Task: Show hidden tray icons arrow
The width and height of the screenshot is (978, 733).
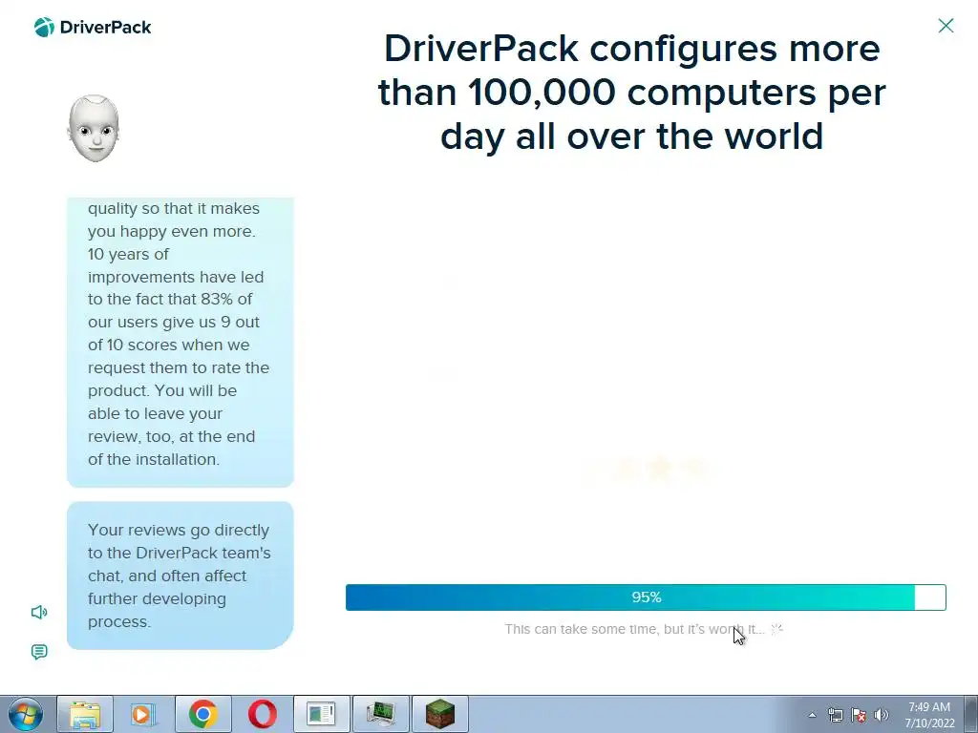Action: [x=812, y=715]
